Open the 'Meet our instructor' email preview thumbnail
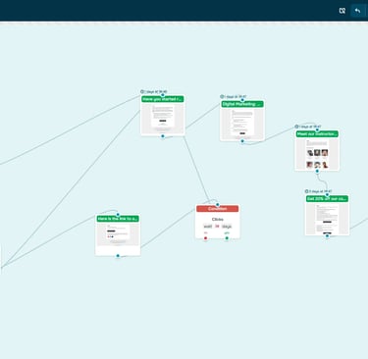 pos(317,154)
